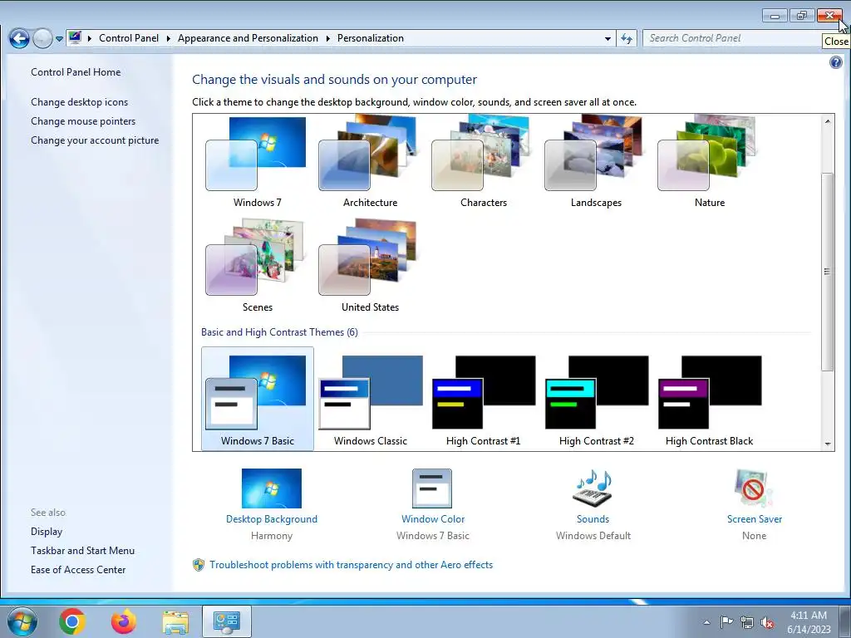This screenshot has height=638, width=851.
Task: Click the theme list scroll up arrow
Action: point(827,121)
